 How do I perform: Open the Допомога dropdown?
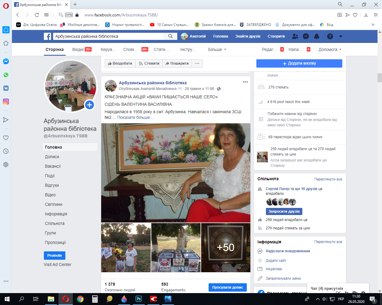(x=329, y=49)
